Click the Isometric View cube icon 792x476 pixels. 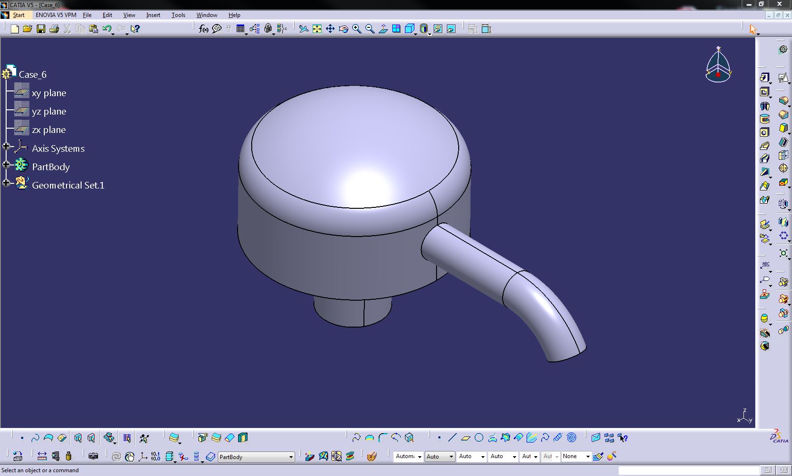(x=409, y=29)
